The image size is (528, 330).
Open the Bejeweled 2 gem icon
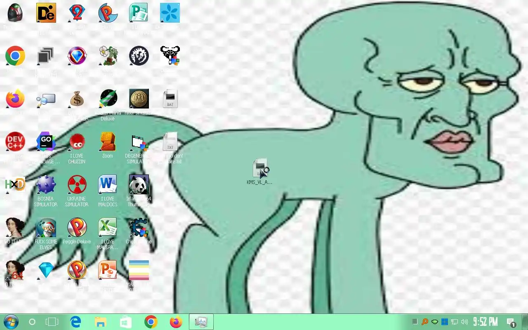click(77, 13)
